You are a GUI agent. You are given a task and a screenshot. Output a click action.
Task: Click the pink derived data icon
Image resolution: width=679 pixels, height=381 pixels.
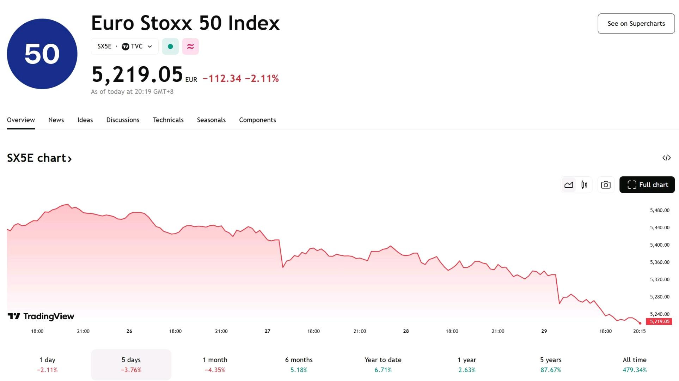[x=190, y=47]
